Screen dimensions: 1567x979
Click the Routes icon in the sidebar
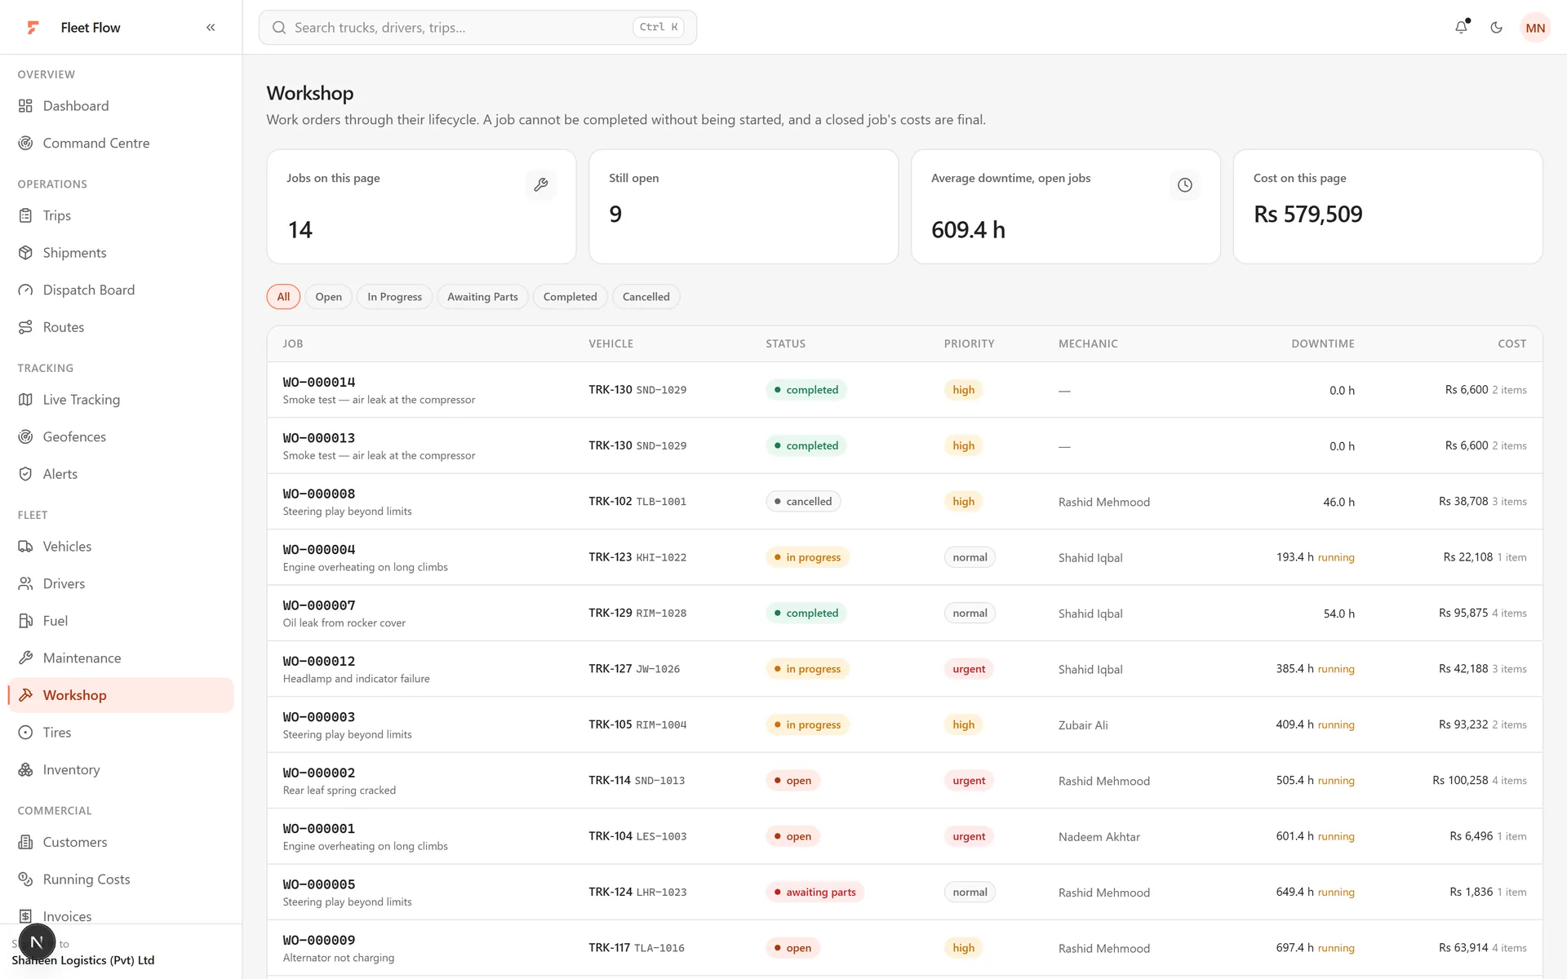(26, 327)
